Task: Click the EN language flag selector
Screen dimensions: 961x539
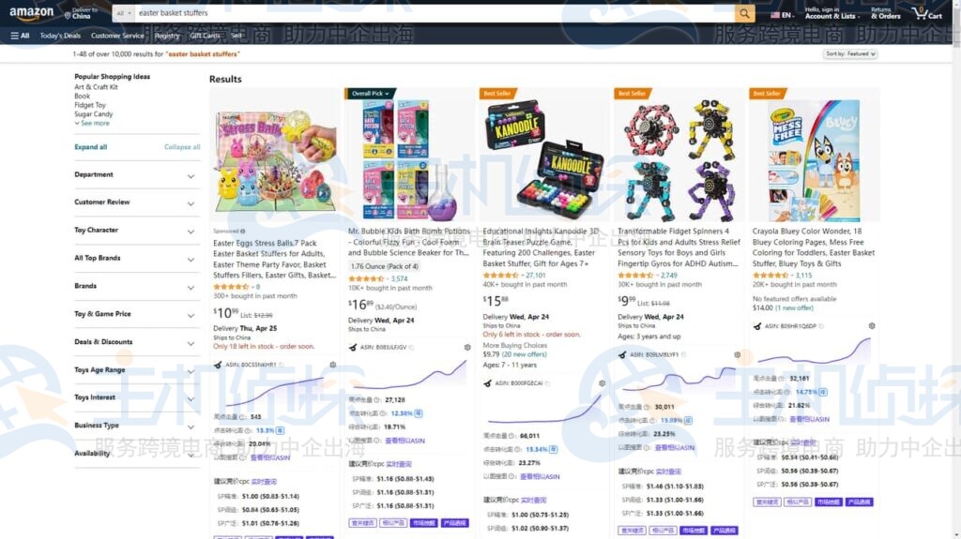Action: pyautogui.click(x=782, y=15)
